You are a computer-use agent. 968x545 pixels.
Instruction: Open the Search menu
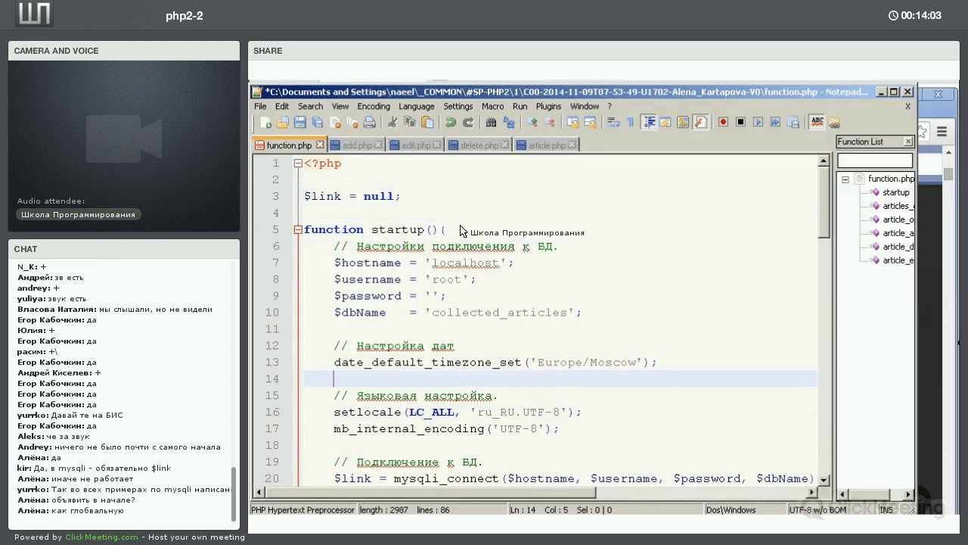pyautogui.click(x=310, y=107)
